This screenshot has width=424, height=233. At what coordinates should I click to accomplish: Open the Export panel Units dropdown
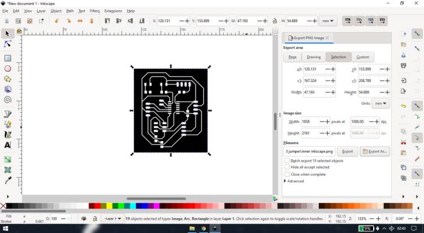[380, 103]
